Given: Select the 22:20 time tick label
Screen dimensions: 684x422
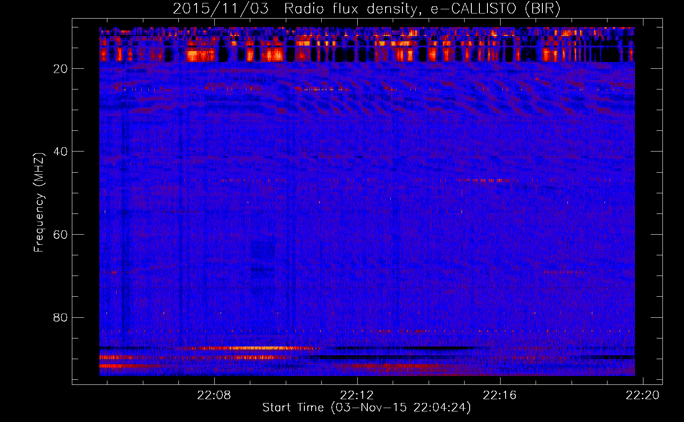Looking at the screenshot, I should 643,395.
